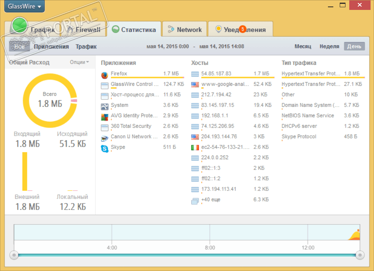Show statistics for Месяц
Image resolution: width=374 pixels, height=271 pixels.
coord(303,47)
